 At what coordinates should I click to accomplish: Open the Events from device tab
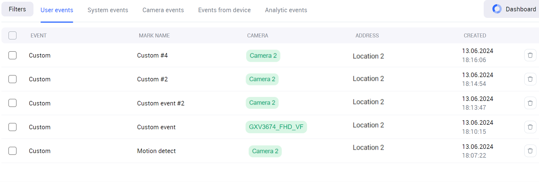point(224,10)
